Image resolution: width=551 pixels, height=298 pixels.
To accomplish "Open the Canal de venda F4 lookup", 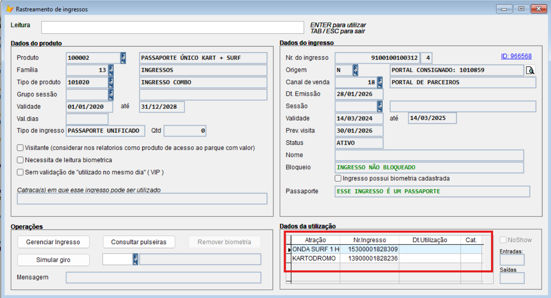I will [380, 82].
